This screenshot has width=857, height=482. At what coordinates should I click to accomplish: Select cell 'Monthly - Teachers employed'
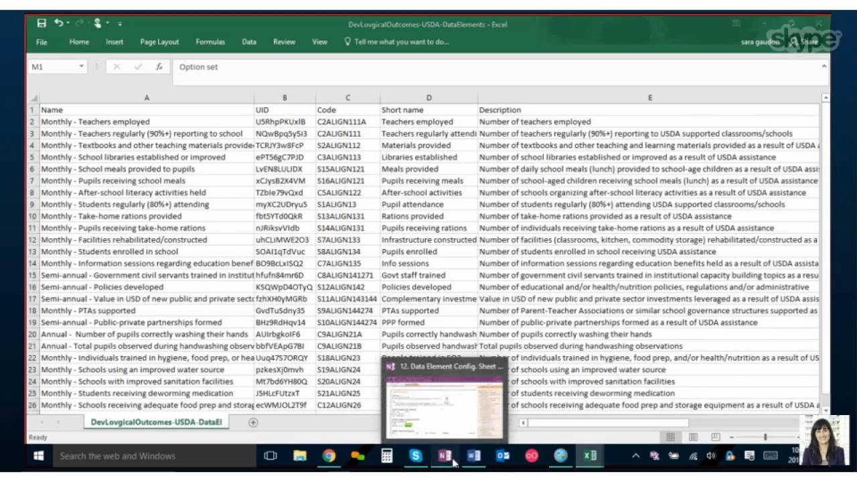147,122
